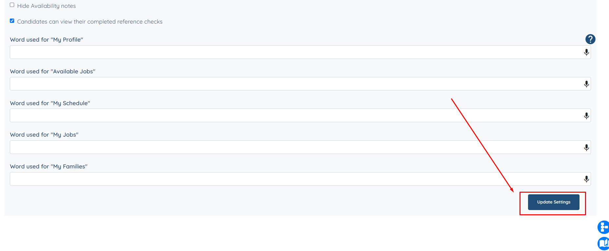This screenshot has height=251, width=609.
Task: Open the blue open-book guide icon
Action: point(603,243)
